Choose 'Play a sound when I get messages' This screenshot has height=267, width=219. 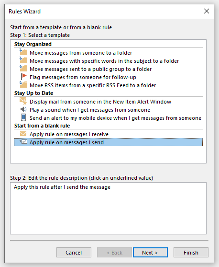click(x=90, y=110)
